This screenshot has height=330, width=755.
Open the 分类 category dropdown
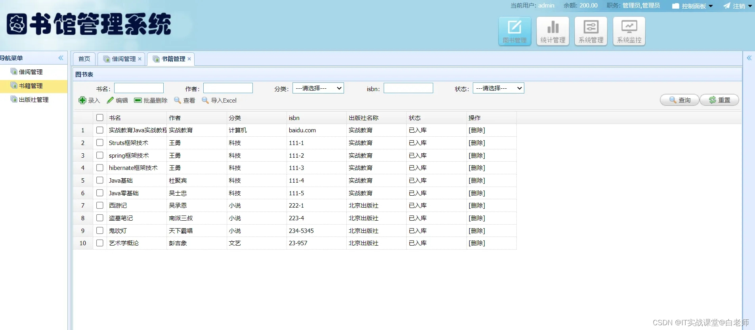pyautogui.click(x=318, y=88)
